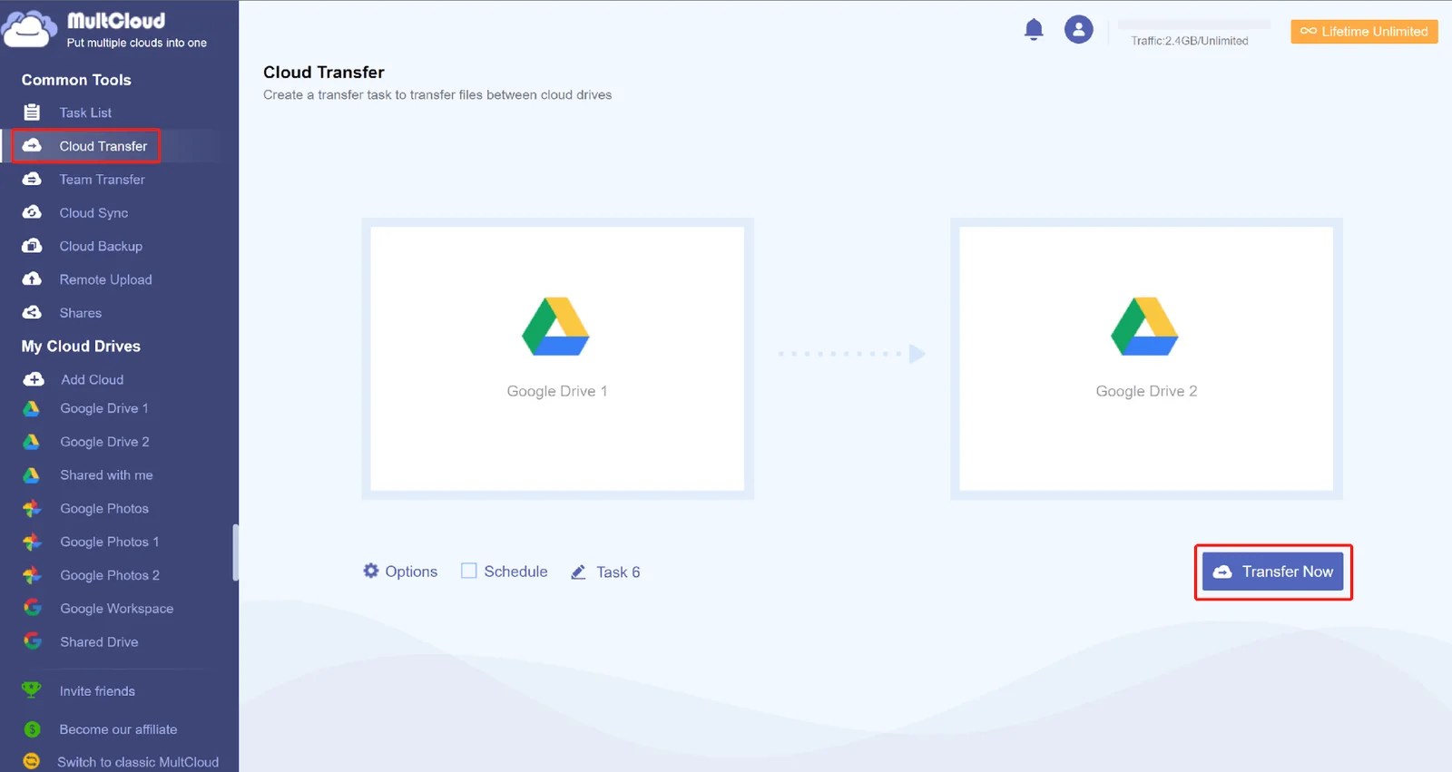
Task: Click the Cloud Transfer page title
Action: [x=323, y=73]
